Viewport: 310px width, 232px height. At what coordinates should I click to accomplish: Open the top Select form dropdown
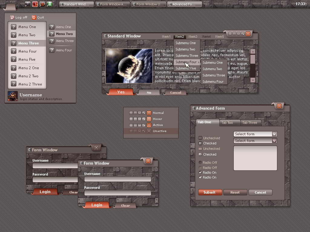[x=274, y=134]
